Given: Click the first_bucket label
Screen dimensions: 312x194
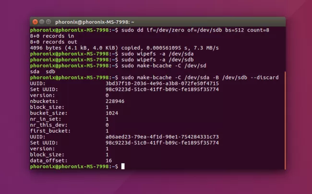Looking at the screenshot, I should (50, 131).
